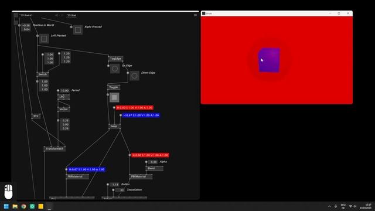The width and height of the screenshot is (375, 211).
Task: Click the Down Edge bang IOBox
Action: [134, 76]
